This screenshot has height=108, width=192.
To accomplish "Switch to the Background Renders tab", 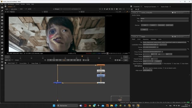I will (x=150, y=7).
